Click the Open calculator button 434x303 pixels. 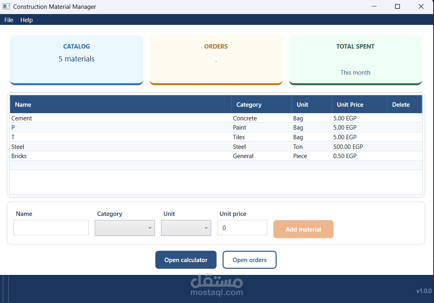pos(186,260)
